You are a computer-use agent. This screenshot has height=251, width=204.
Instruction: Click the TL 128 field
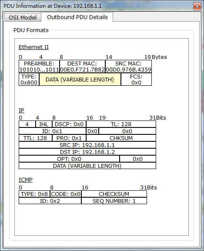[121, 124]
